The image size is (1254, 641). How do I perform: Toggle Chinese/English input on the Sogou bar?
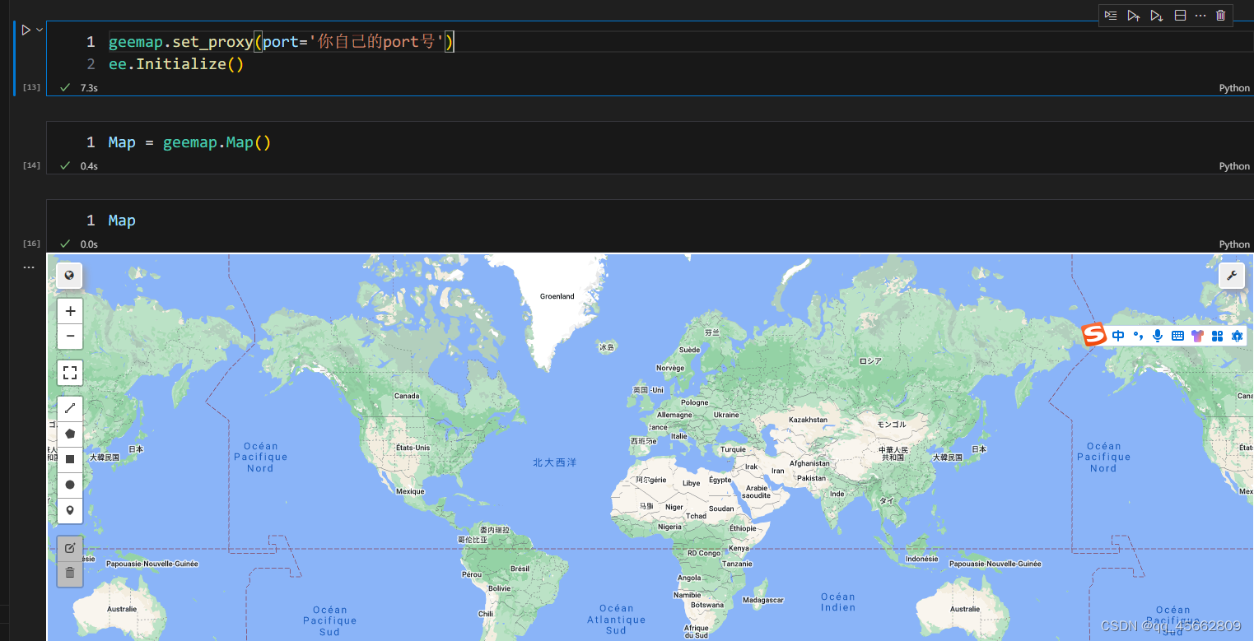pos(1117,335)
